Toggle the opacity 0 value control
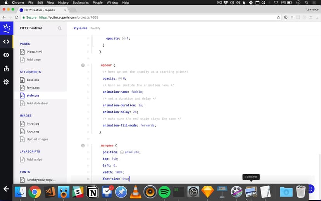Screen dimensions: 321x201 (120, 78)
